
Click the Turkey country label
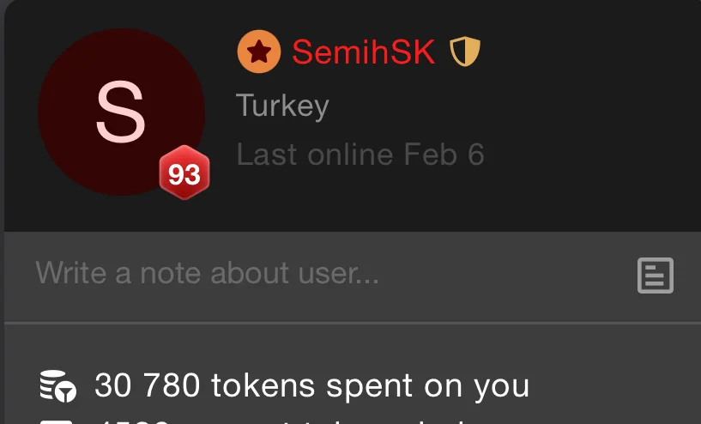[282, 106]
